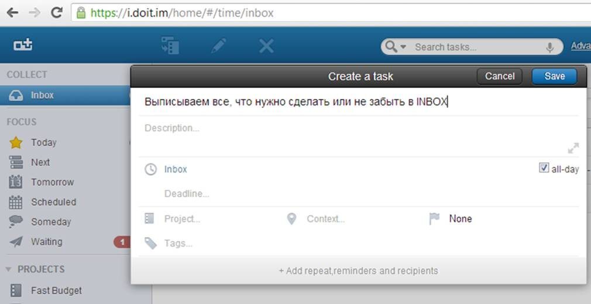
Task: Click the X delete icon in toolbar
Action: pos(266,46)
